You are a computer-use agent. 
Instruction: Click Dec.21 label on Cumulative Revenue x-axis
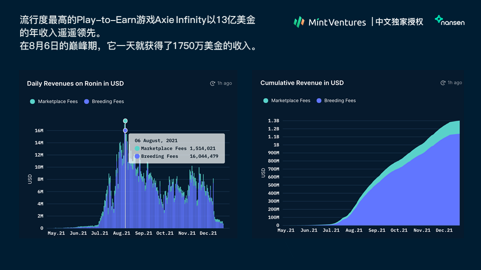pos(444,230)
